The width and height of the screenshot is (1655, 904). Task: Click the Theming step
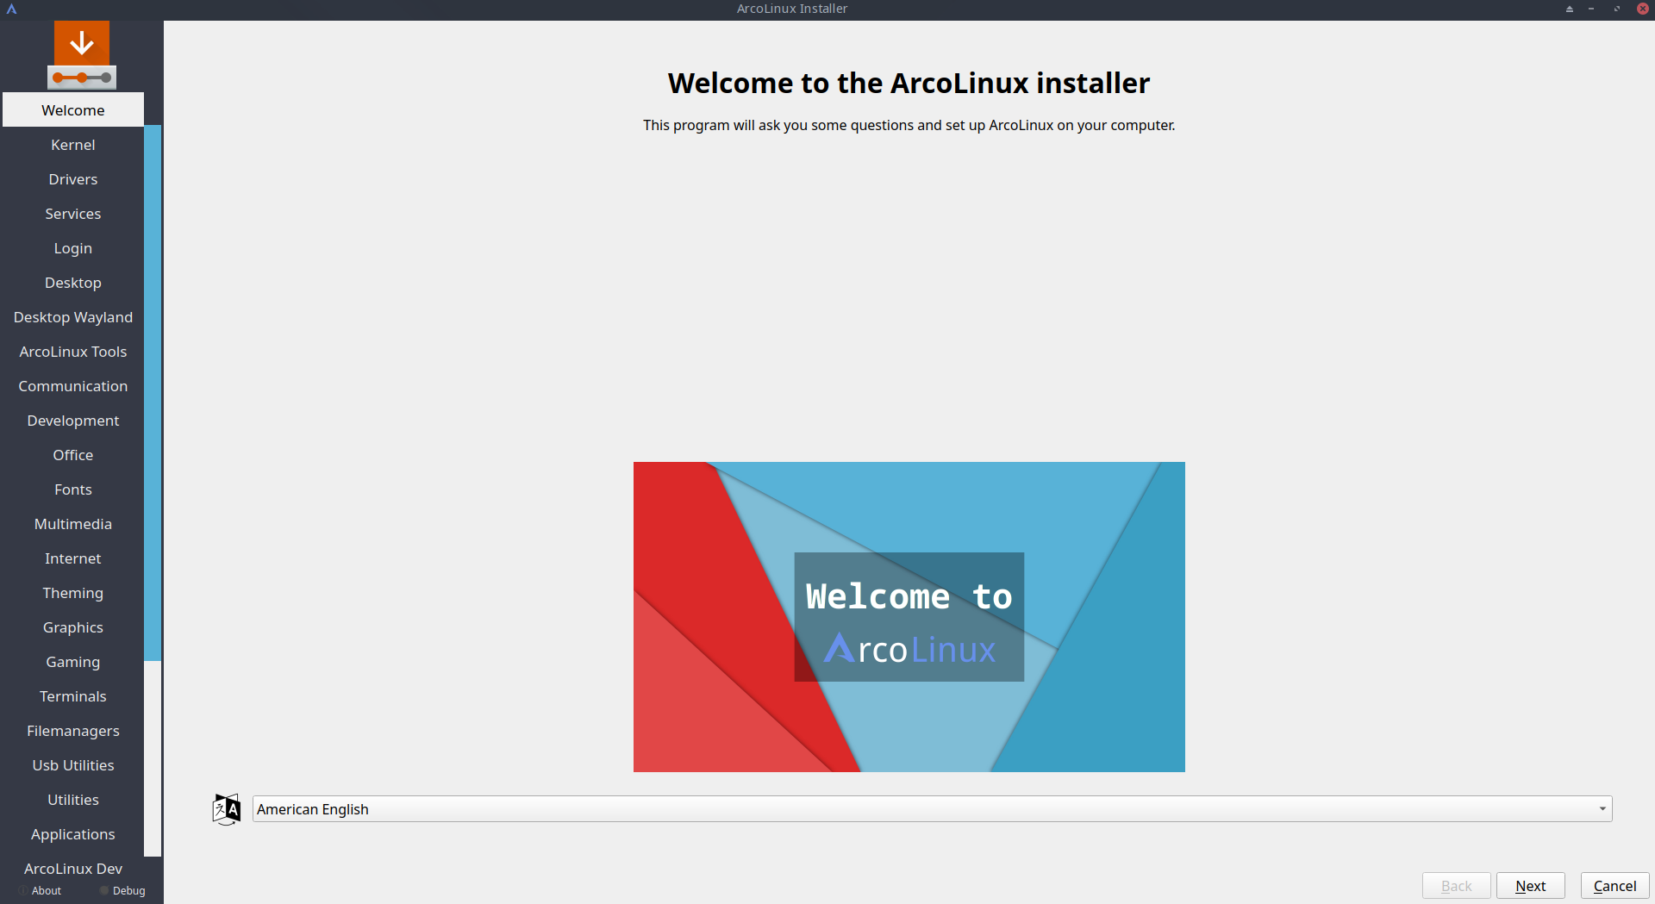click(73, 593)
